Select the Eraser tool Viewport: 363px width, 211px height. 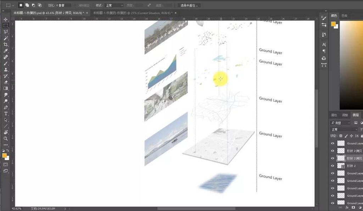click(x=6, y=82)
